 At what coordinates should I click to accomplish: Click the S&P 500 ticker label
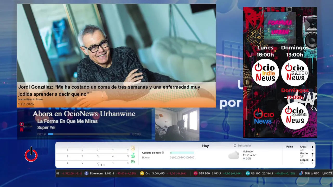pyautogui.click(x=204, y=173)
